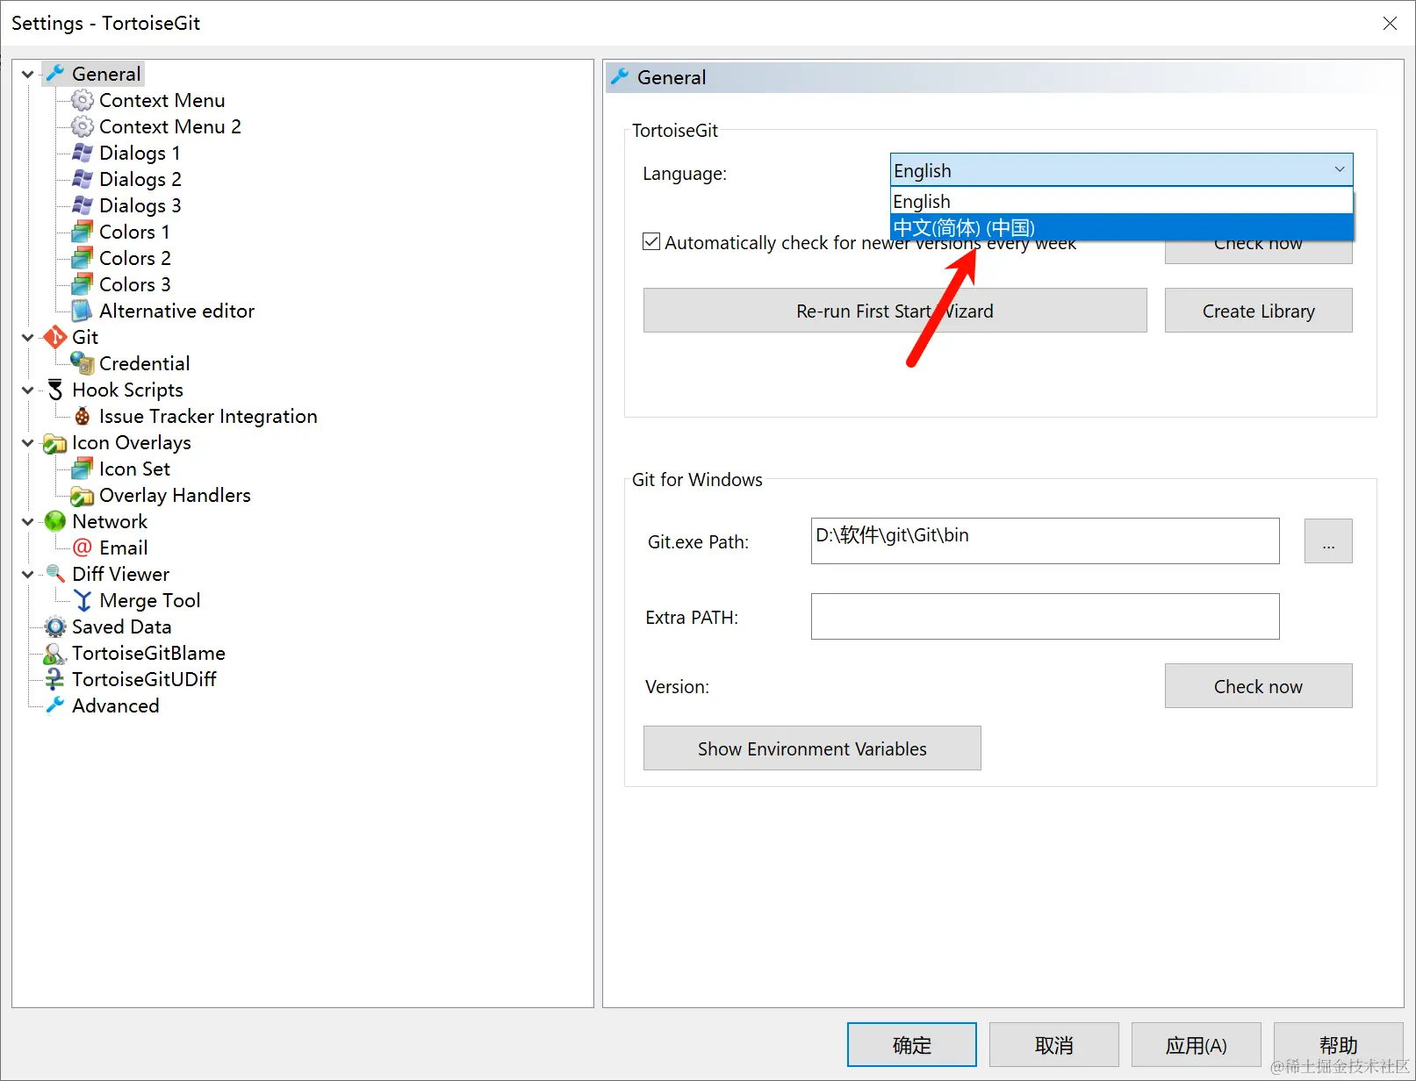Collapse the Network tree node
This screenshot has width=1416, height=1081.
28,522
